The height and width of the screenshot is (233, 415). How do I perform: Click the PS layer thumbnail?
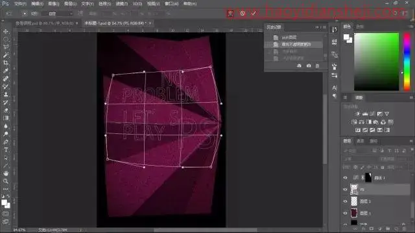[x=354, y=190]
